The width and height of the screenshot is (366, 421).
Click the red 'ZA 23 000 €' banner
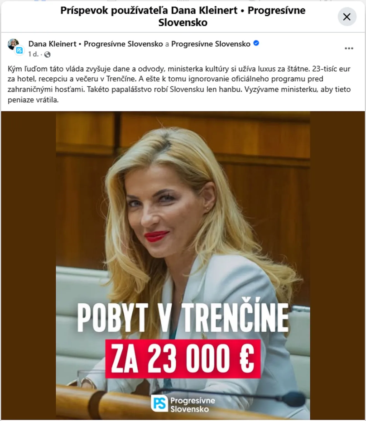(183, 359)
